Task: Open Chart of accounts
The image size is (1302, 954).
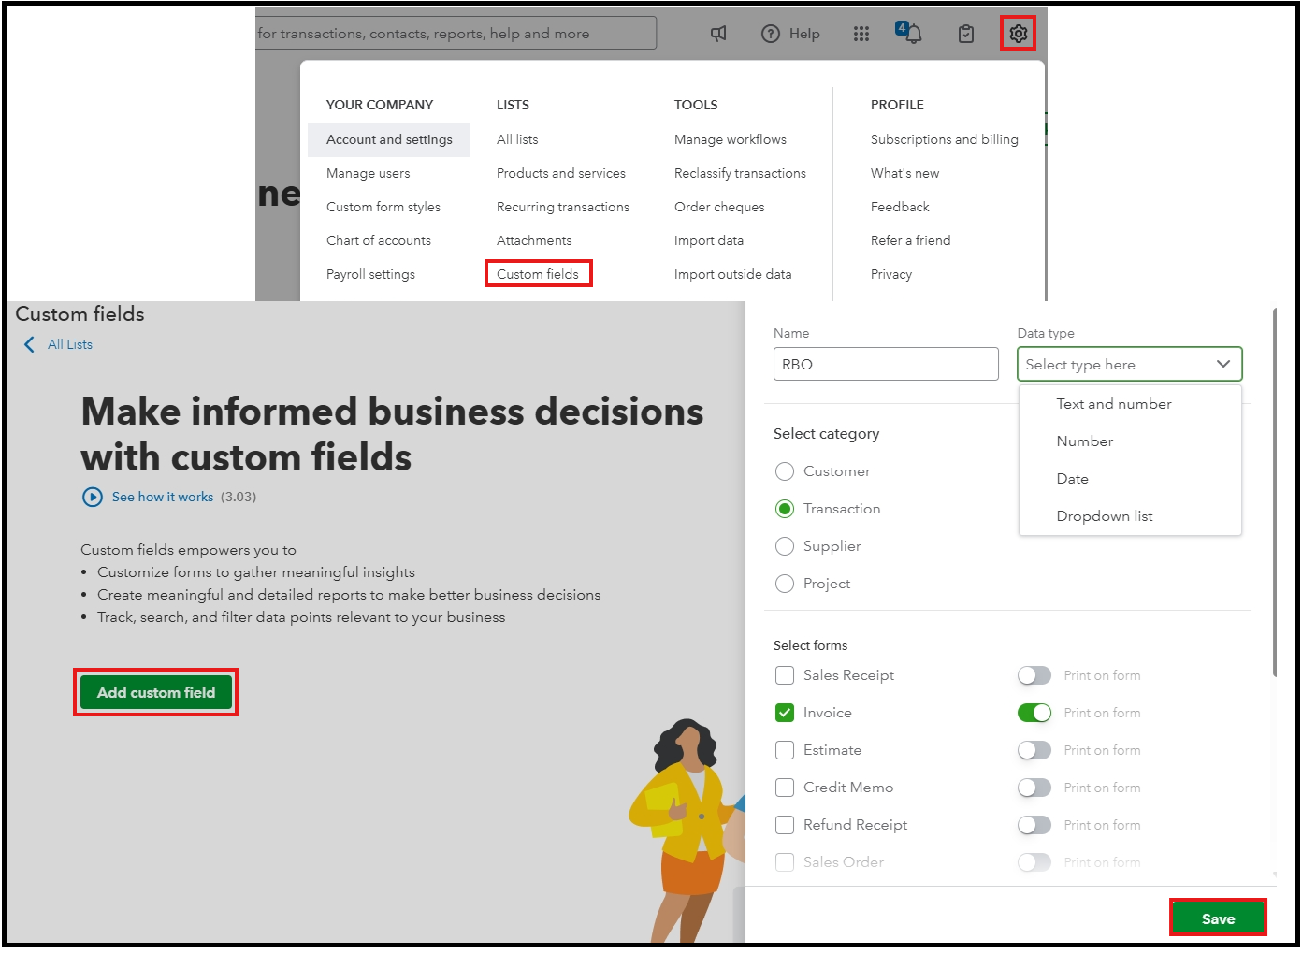Action: pyautogui.click(x=379, y=240)
